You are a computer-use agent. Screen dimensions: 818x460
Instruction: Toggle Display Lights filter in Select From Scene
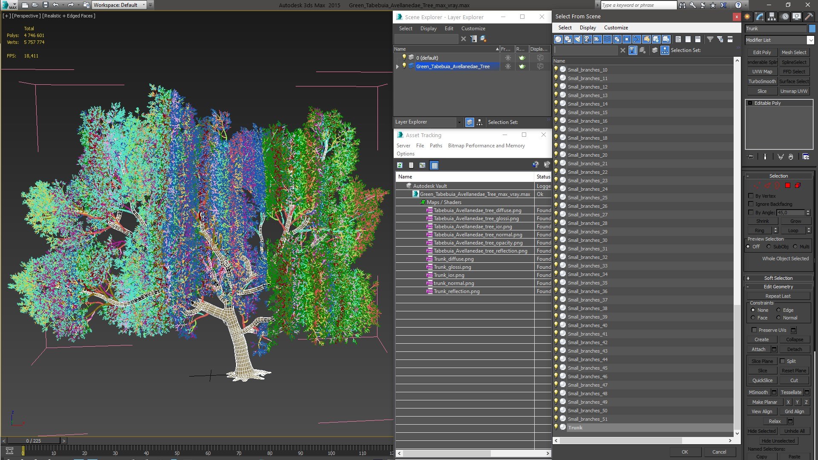point(578,39)
